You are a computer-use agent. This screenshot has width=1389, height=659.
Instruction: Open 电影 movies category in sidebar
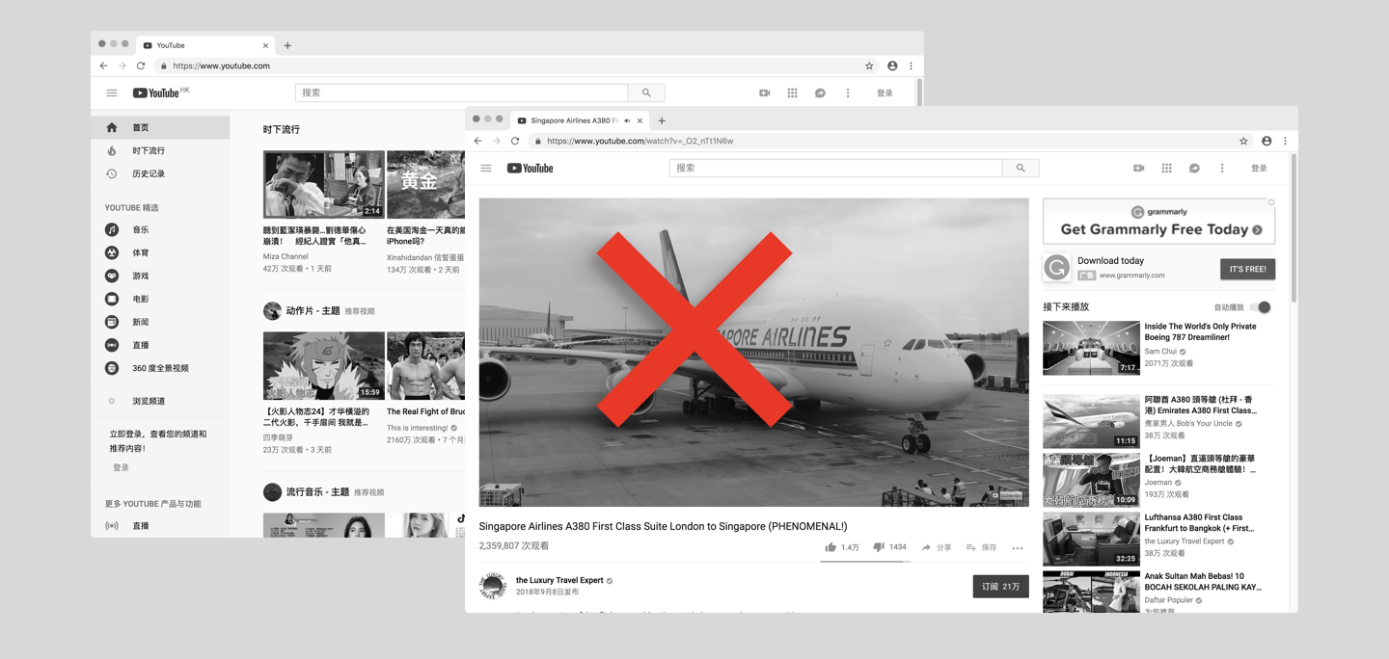(x=160, y=299)
